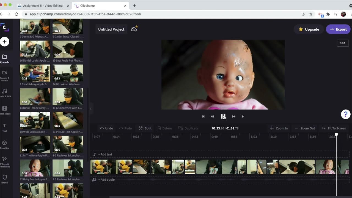Select the Clipchamp browser tab

point(100,5)
